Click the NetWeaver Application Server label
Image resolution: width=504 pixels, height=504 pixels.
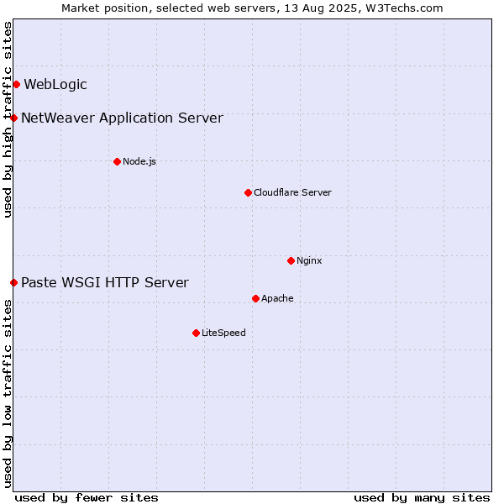[x=122, y=118]
